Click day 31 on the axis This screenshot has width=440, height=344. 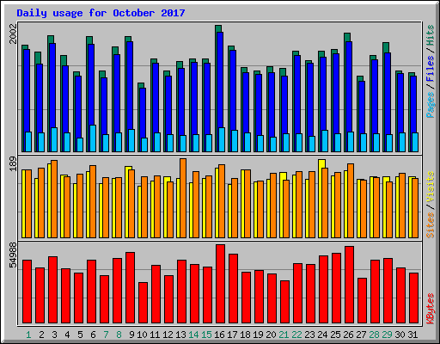point(412,335)
